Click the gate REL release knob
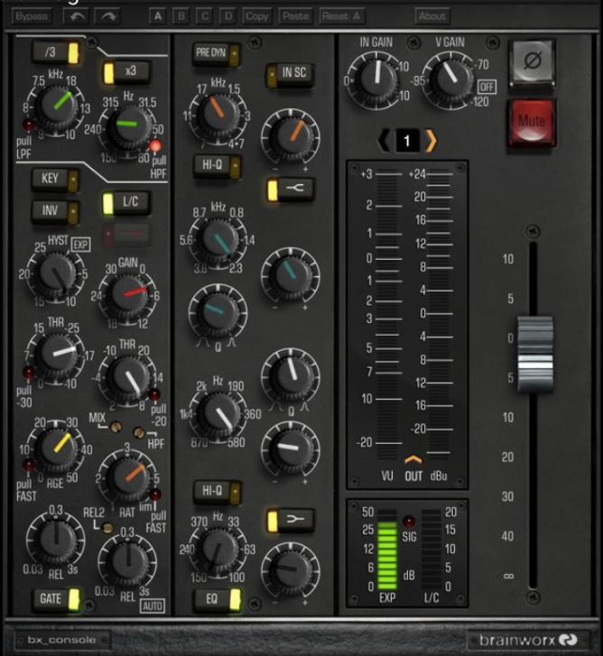Screen dimensions: 603x656 56,540
